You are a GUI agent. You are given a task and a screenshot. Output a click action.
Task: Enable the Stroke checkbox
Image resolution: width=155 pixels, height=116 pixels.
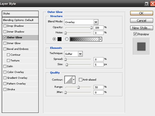(x=5, y=89)
